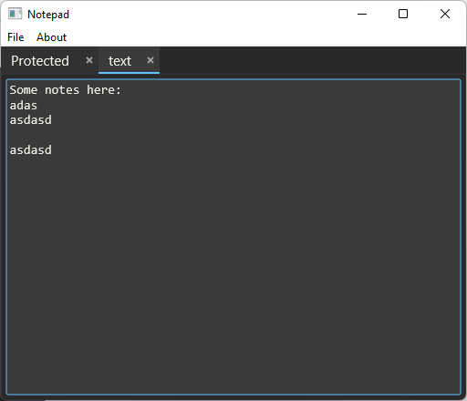This screenshot has width=467, height=401.
Task: Open the File menu
Action: click(x=16, y=37)
